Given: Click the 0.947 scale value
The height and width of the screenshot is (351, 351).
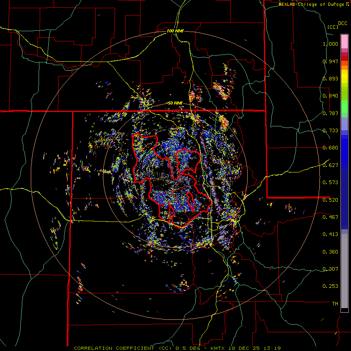Looking at the screenshot, I should click(330, 61).
